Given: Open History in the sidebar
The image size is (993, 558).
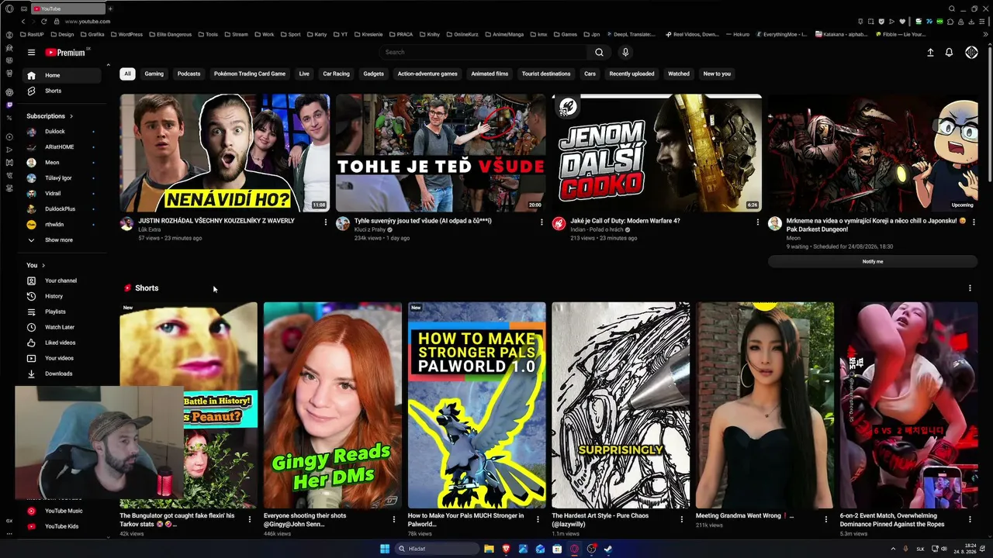Looking at the screenshot, I should pos(62,296).
